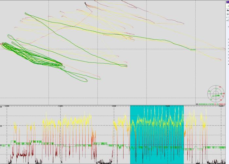Image resolution: width=229 pixels, height=164 pixels.
Task: Jump to the 14:00 time marker
Action: [x=114, y=106]
